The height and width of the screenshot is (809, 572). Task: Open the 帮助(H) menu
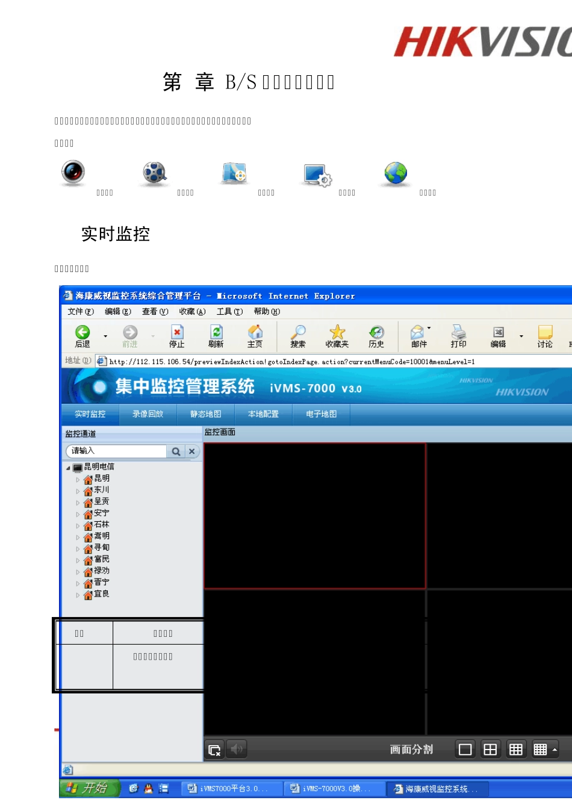[x=267, y=311]
